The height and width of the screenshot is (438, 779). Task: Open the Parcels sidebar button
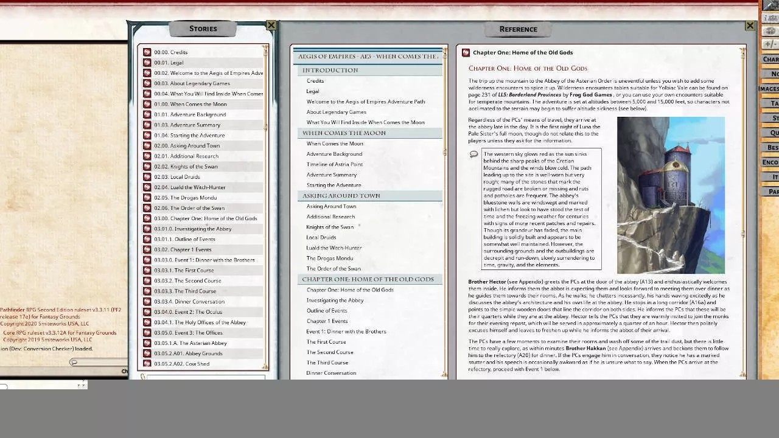770,192
